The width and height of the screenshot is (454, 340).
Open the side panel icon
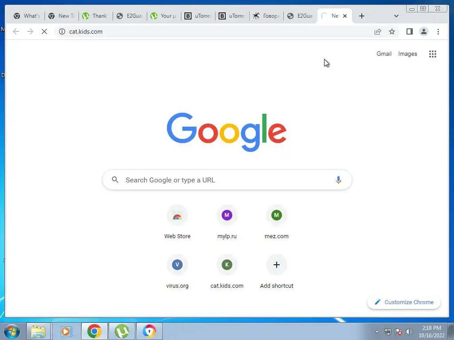[x=409, y=31]
